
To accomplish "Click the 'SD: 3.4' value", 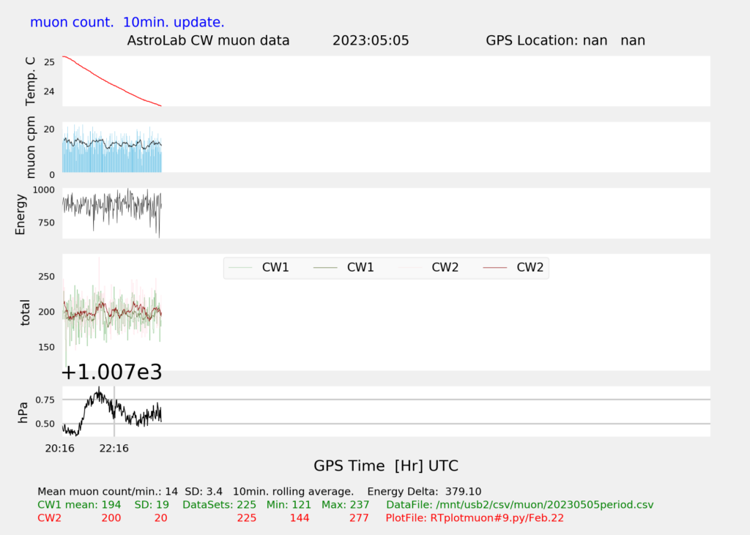I will pos(204,492).
